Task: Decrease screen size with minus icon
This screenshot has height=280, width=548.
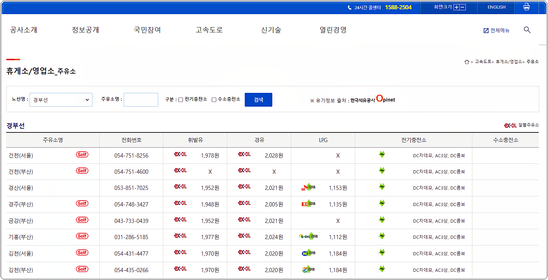Action: click(463, 7)
